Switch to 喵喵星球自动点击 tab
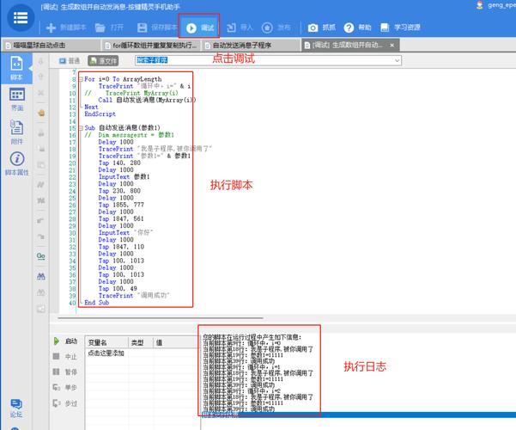Screen dimensions: 516x430 51,46
